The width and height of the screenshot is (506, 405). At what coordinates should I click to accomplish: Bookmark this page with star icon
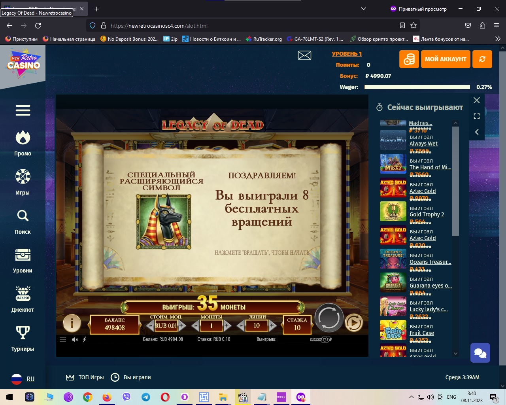click(x=413, y=26)
